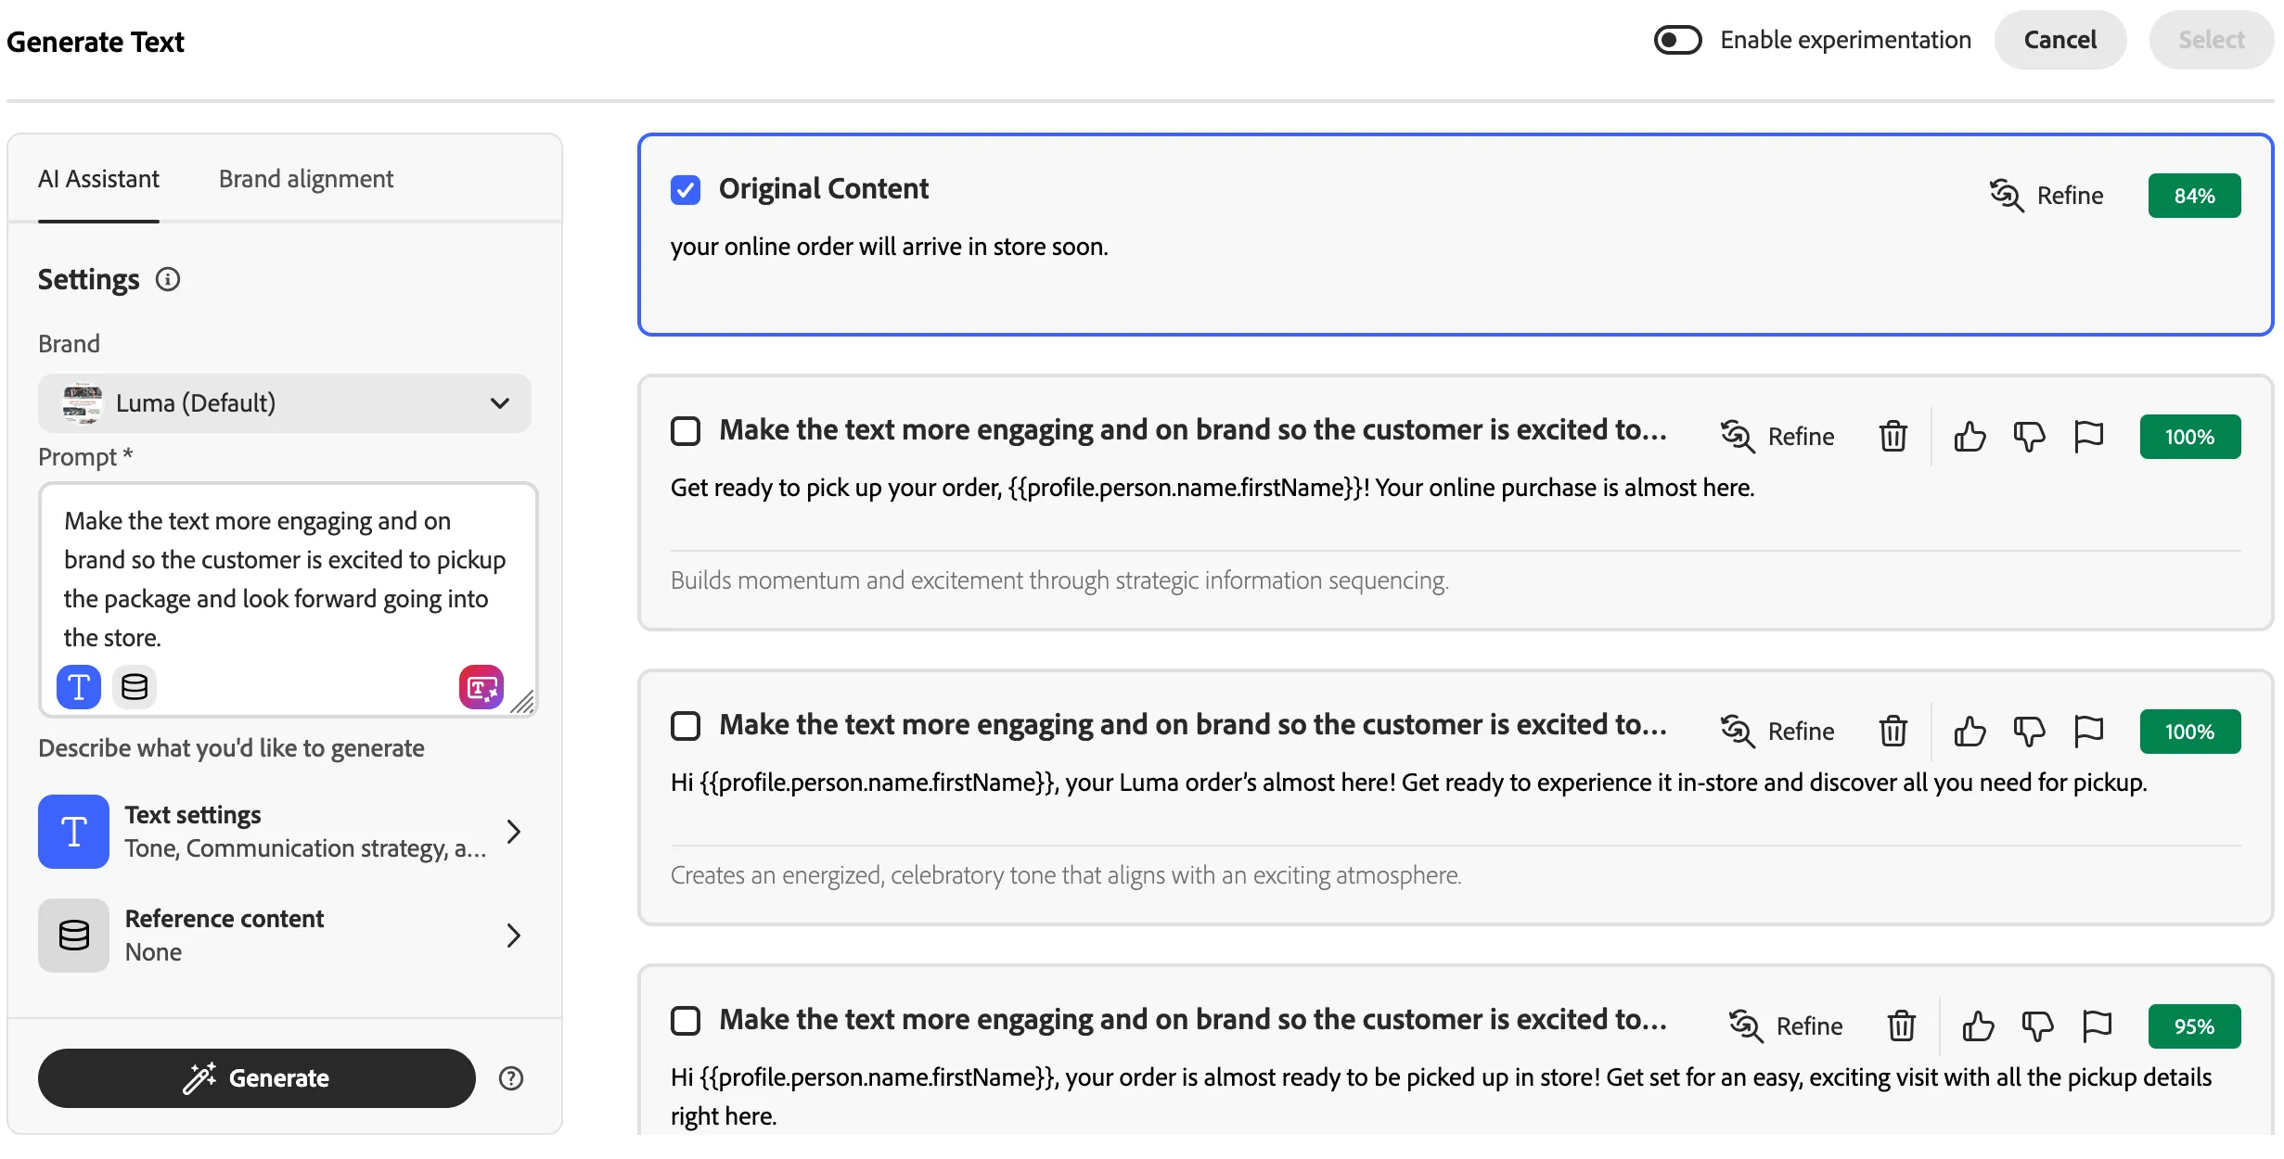This screenshot has width=2284, height=1159.
Task: Flag the 'Get ready to pick up' variation
Action: click(x=2088, y=436)
